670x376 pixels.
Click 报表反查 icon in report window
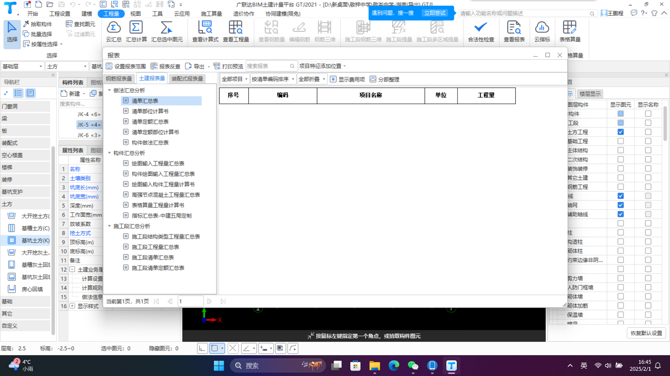[x=165, y=66]
